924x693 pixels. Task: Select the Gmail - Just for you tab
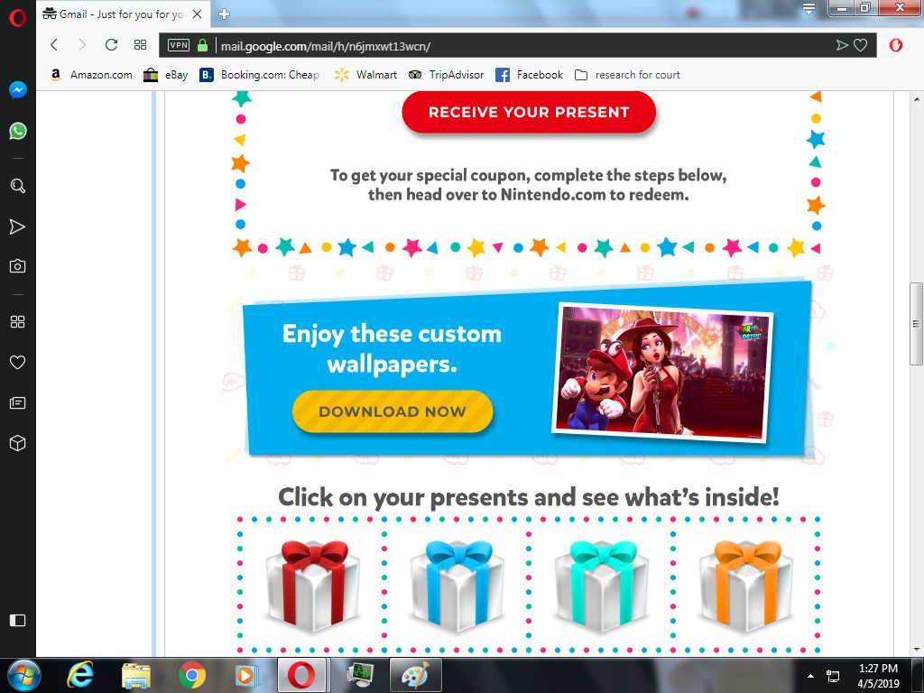click(x=123, y=14)
